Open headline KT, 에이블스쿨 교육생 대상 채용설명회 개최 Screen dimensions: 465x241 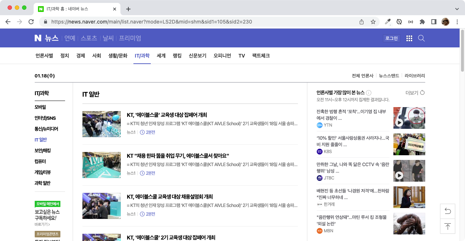[x=170, y=196]
